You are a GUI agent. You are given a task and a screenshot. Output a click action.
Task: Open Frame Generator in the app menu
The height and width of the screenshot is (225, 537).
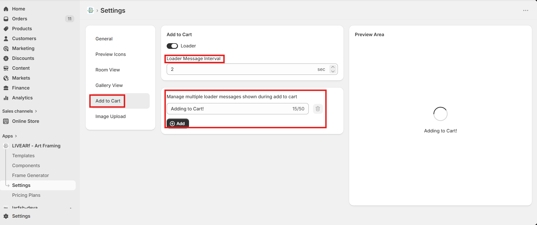[31, 176]
